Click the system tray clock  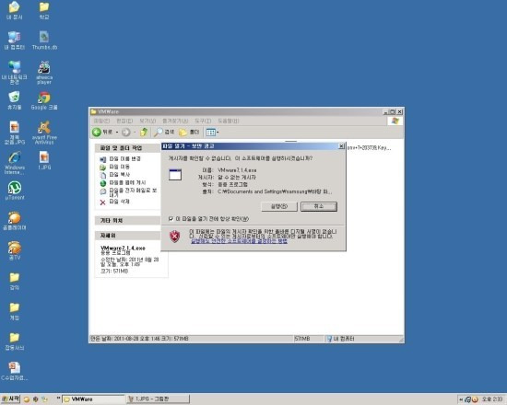(x=492, y=399)
